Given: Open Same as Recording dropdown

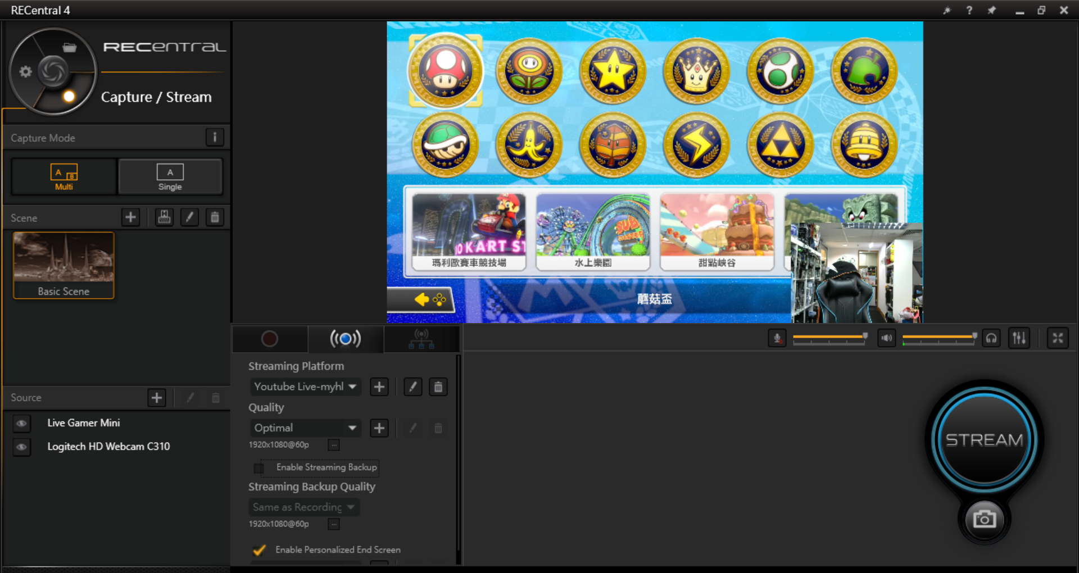Looking at the screenshot, I should 304,507.
